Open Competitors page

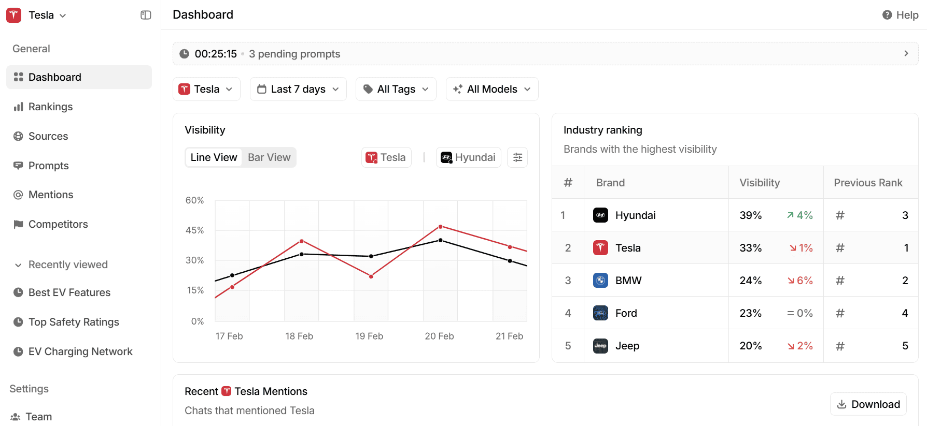pos(79,224)
